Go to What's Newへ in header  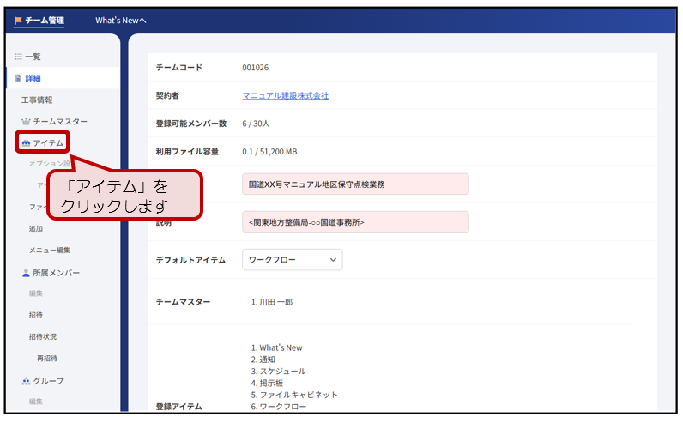click(121, 20)
